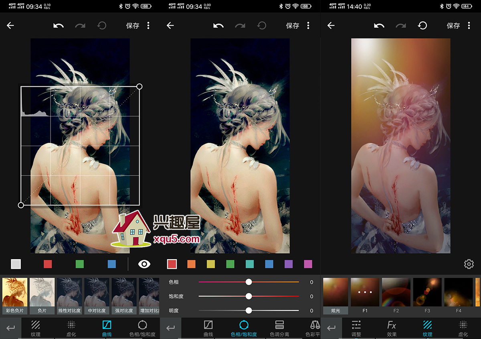Screen dimensions: 481x339
Task: Tap 保存 on the curves screen
Action: pos(133,25)
